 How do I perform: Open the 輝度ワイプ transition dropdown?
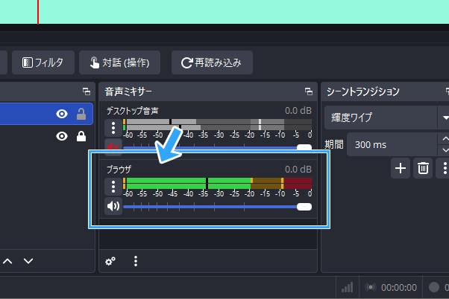point(386,118)
